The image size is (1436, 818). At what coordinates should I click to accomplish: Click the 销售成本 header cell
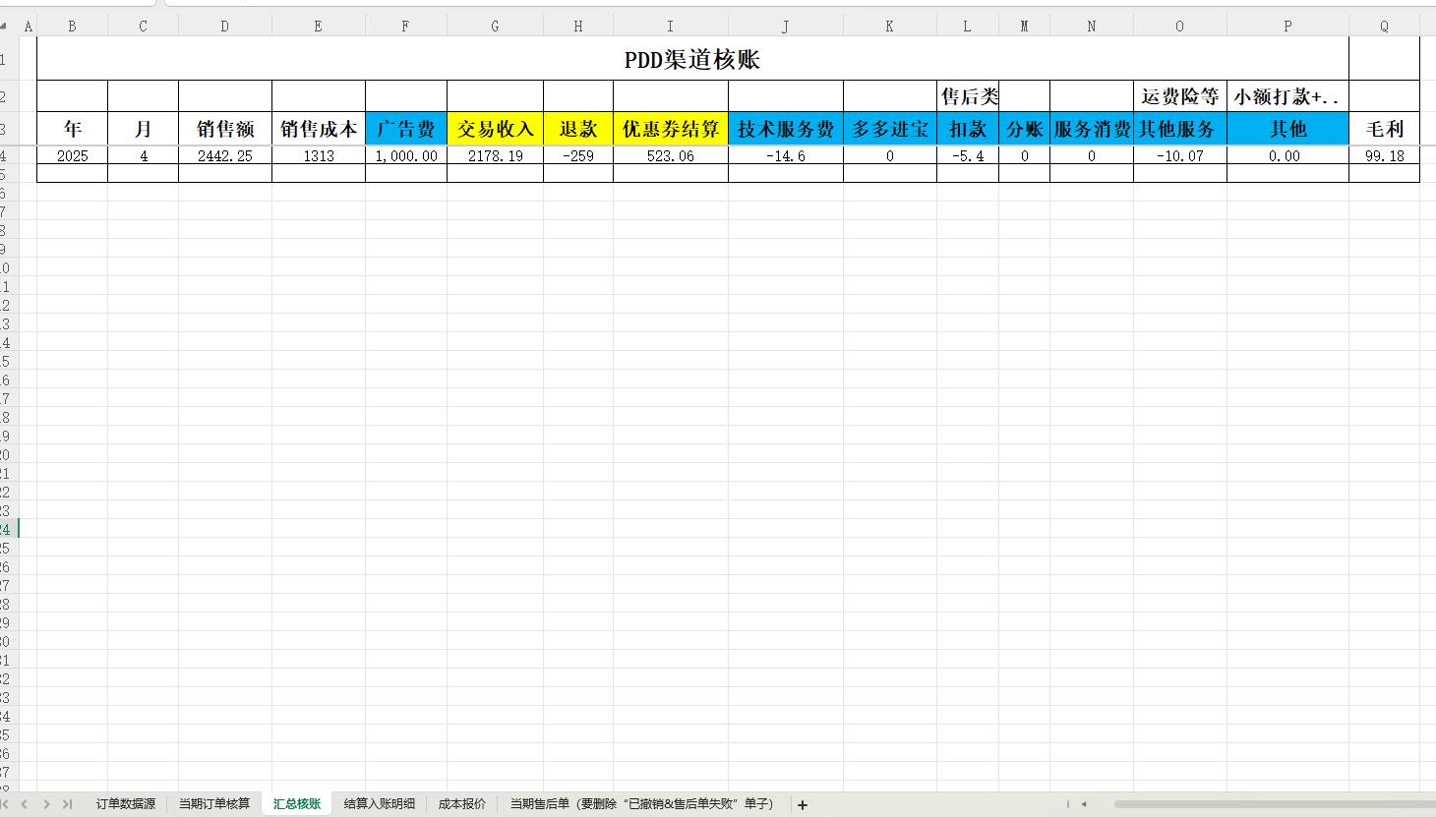pyautogui.click(x=319, y=129)
